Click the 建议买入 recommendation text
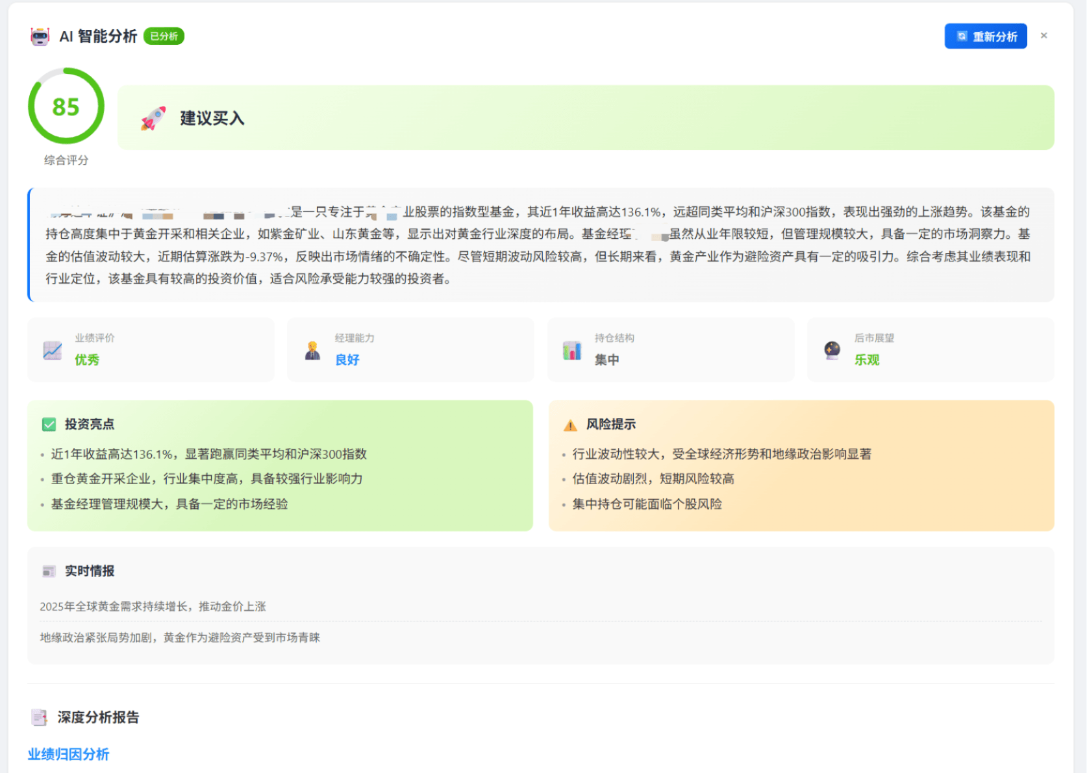The image size is (1087, 773). [x=212, y=118]
